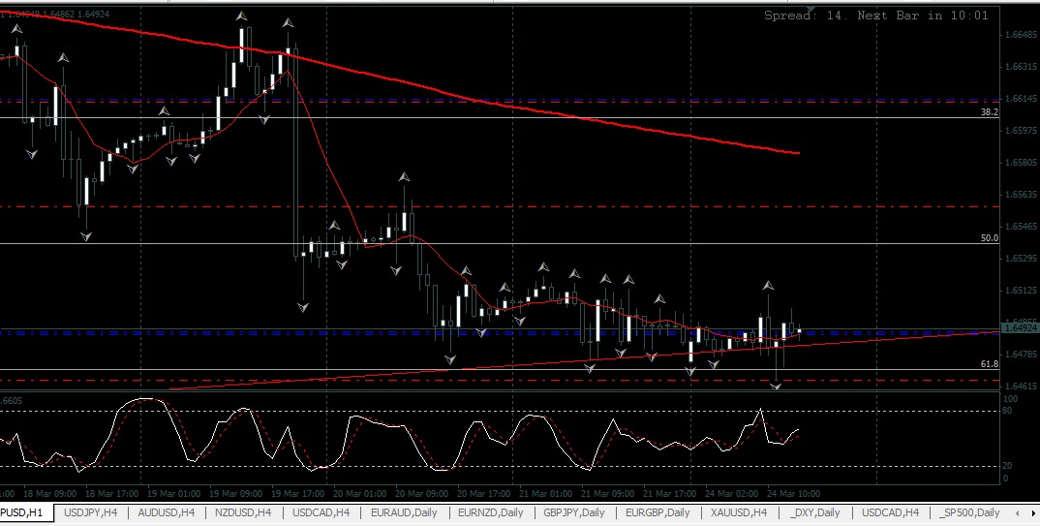The height and width of the screenshot is (526, 1040).
Task: Click price scale value 1.64785
Action: tap(1022, 355)
